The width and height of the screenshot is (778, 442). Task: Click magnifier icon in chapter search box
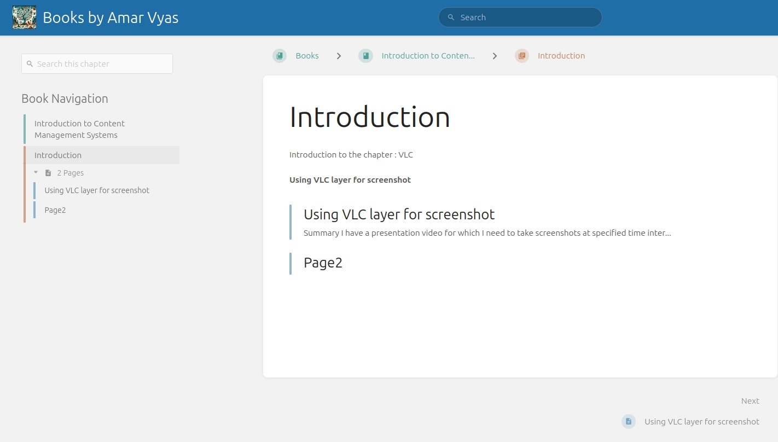(x=30, y=63)
